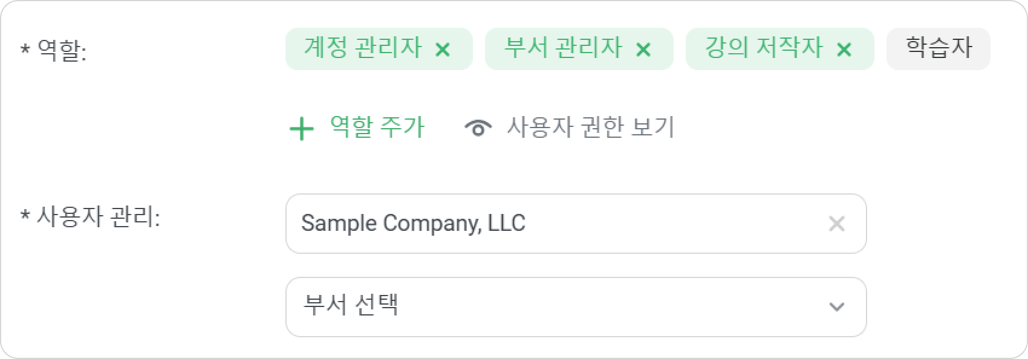Remove the 부서 관리자 role tag

(643, 50)
